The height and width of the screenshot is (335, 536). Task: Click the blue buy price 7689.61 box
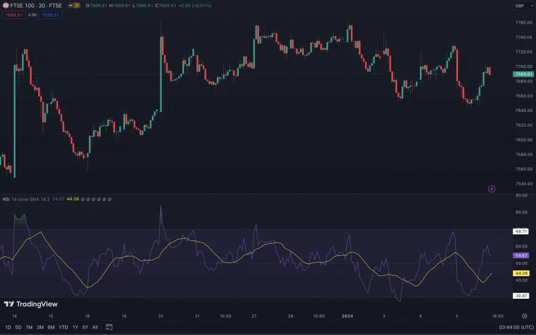(50, 15)
